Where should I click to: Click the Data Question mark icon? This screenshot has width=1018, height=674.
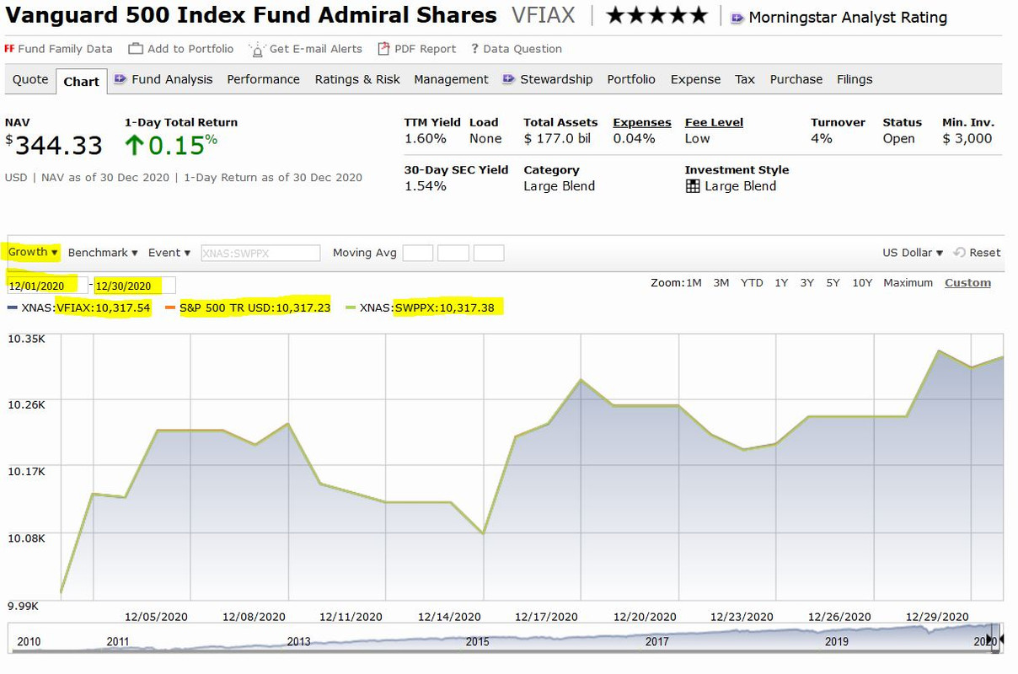click(474, 48)
